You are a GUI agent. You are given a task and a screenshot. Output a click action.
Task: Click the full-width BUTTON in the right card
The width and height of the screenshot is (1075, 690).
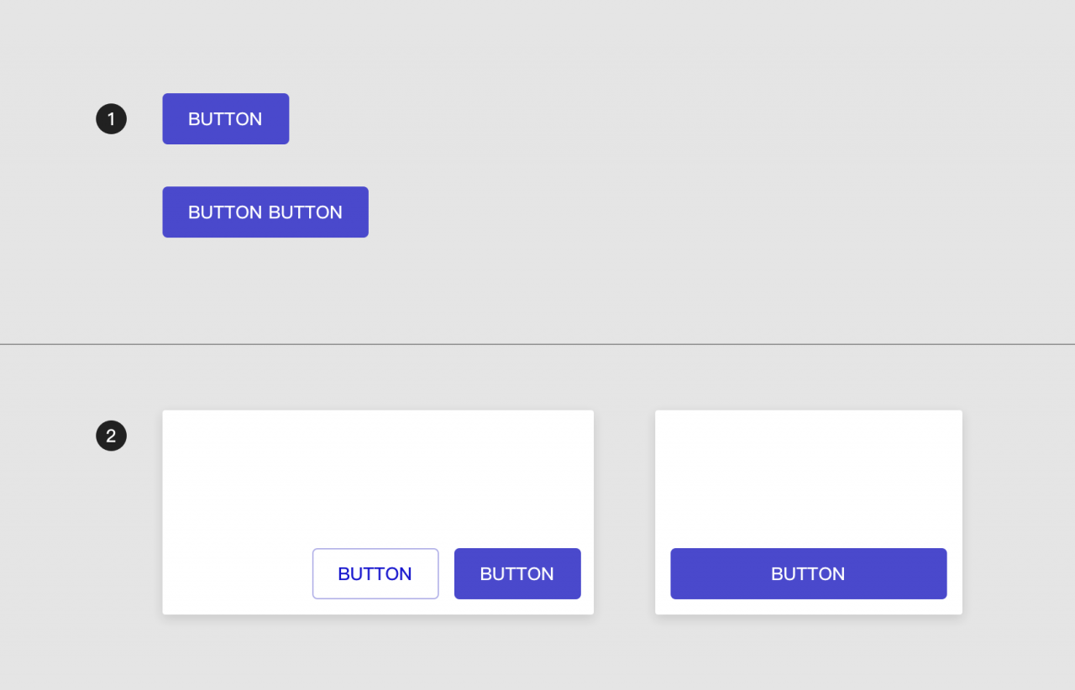pos(808,574)
